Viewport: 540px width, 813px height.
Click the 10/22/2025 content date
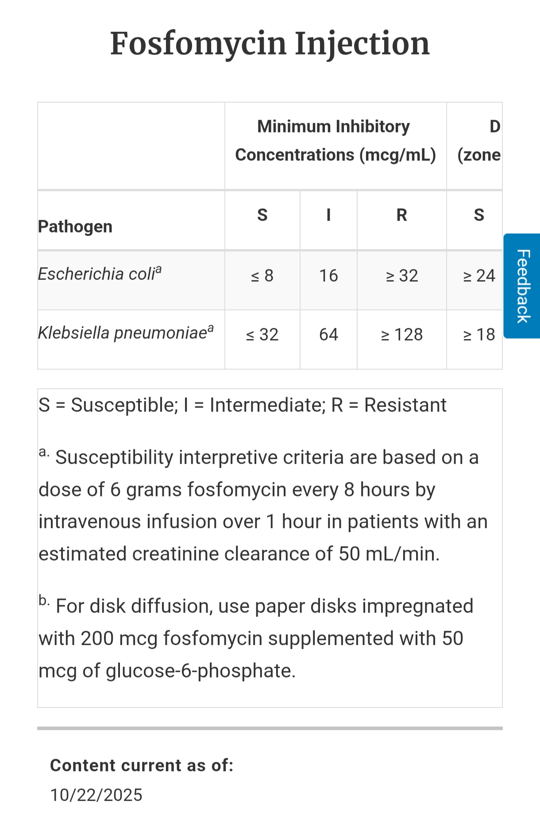[x=96, y=795]
